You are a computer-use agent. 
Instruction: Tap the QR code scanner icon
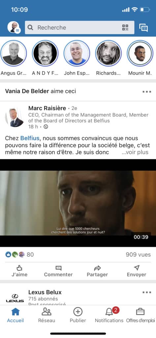click(x=125, y=27)
